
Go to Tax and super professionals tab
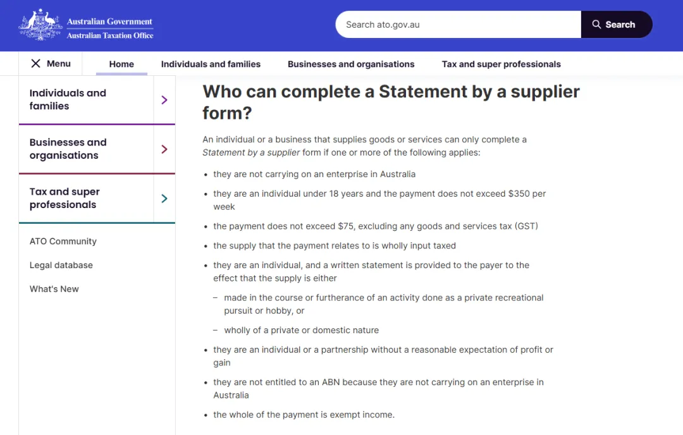(501, 64)
